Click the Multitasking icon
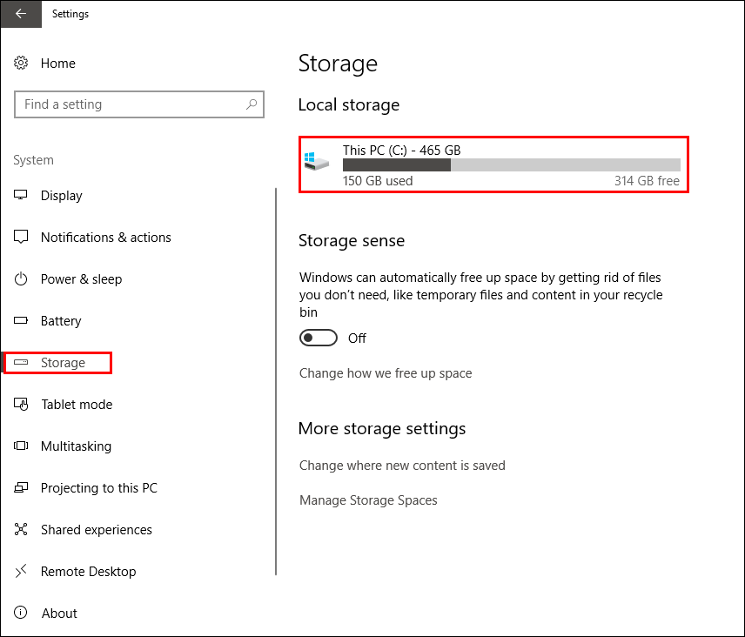745x637 pixels. (21, 446)
